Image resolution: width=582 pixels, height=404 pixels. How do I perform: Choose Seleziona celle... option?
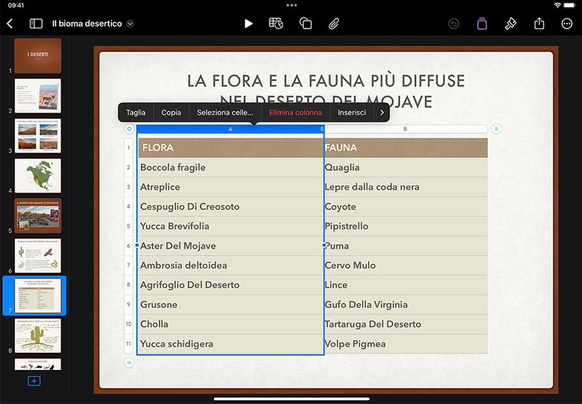coord(225,113)
